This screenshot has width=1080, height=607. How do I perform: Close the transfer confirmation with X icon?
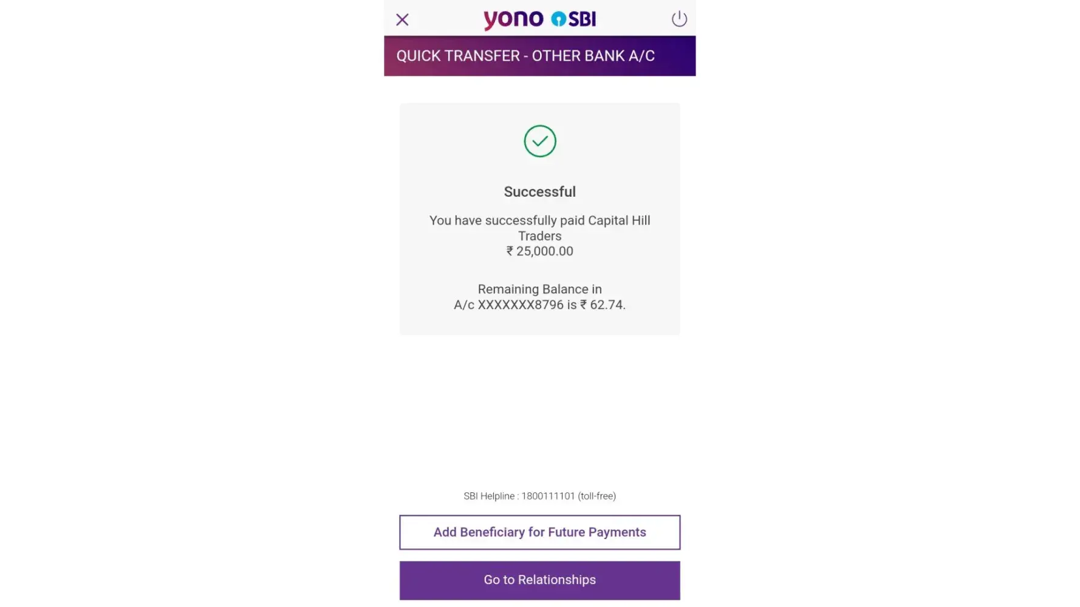[x=402, y=20]
